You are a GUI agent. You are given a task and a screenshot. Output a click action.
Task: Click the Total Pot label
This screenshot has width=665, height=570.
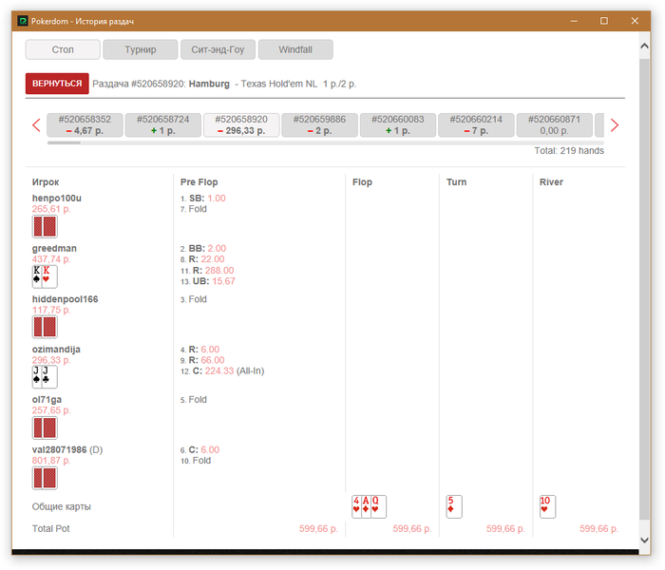51,528
